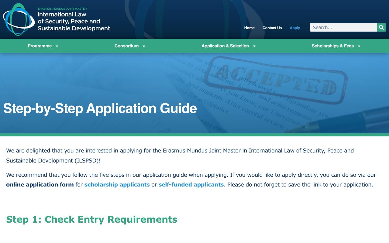Click the Step-by-Step Application Guide heading
The width and height of the screenshot is (389, 243).
pyautogui.click(x=100, y=108)
